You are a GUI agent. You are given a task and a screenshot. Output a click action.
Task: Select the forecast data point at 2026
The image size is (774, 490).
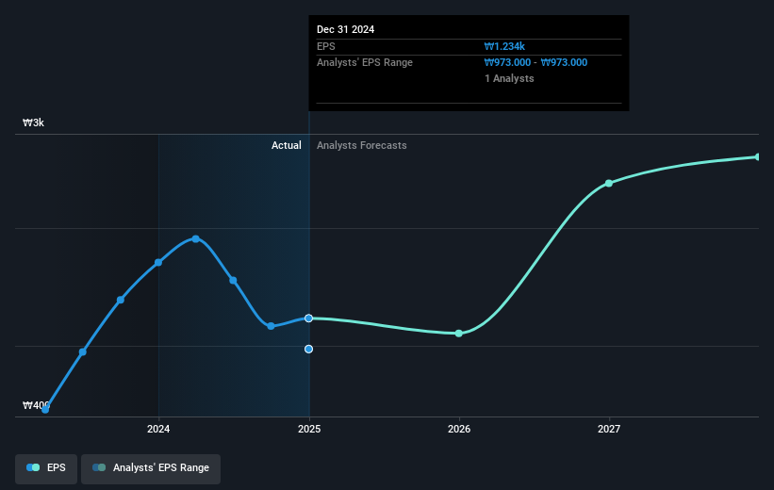coord(458,334)
